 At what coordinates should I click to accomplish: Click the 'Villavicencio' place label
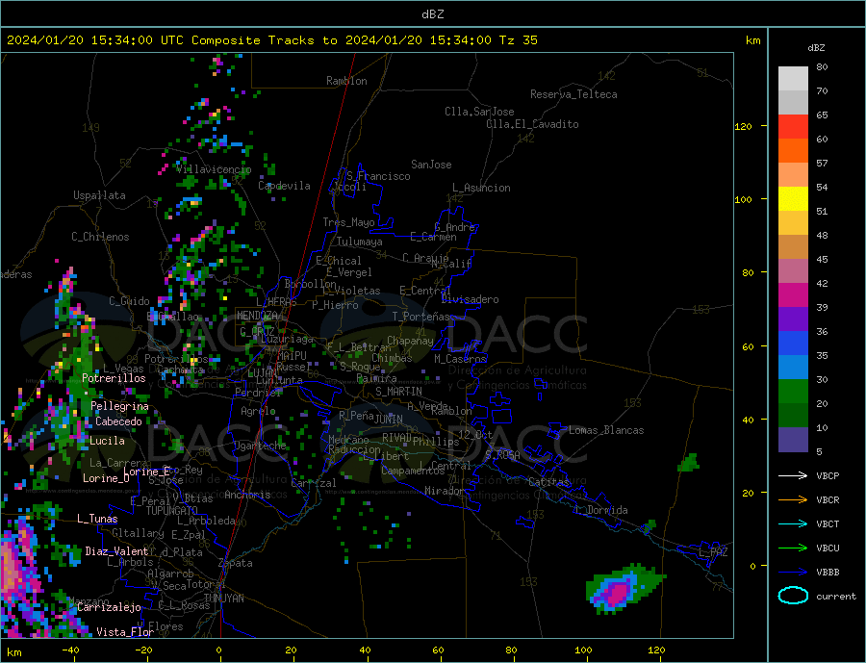tap(214, 169)
